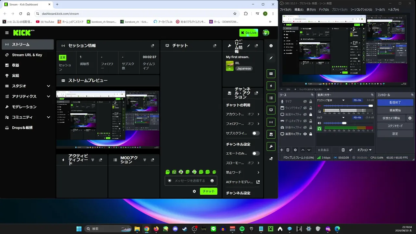Pop out the チャット panel
This screenshot has height=234, width=416.
click(214, 46)
